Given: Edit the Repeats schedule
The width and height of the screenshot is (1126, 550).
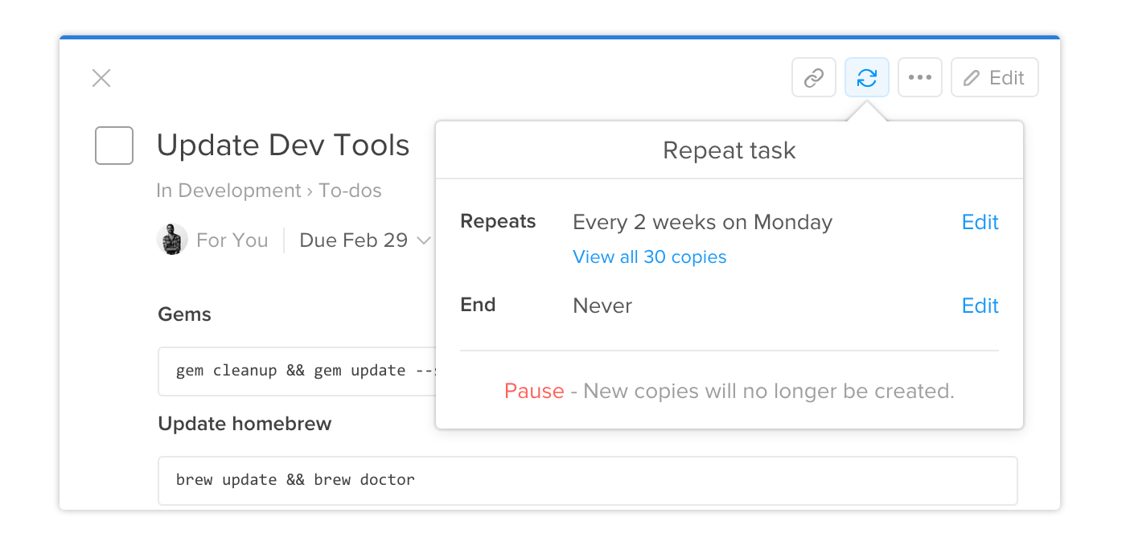Looking at the screenshot, I should tap(980, 222).
